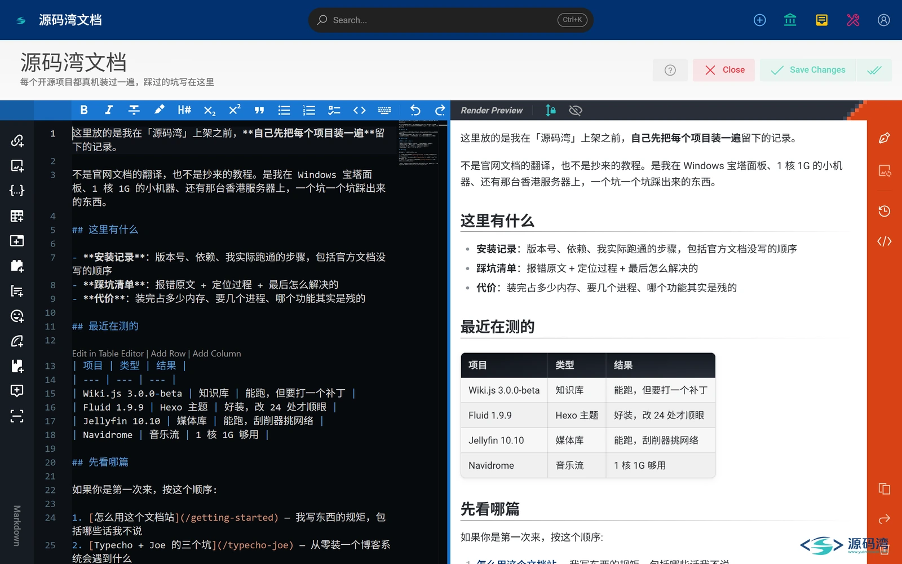
Task: Open page properties with the pen nib icon
Action: [885, 138]
